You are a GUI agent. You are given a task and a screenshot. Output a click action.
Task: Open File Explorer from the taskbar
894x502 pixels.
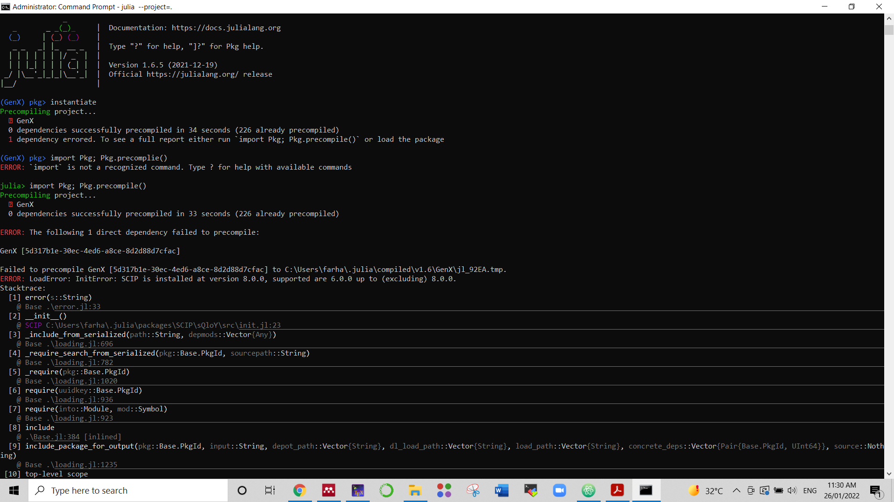415,490
